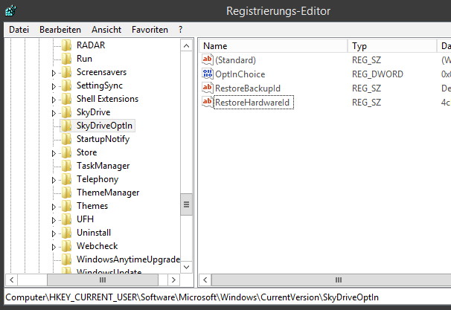The height and width of the screenshot is (310, 451).
Task: Click the StartupNotify folder icon
Action: [67, 139]
